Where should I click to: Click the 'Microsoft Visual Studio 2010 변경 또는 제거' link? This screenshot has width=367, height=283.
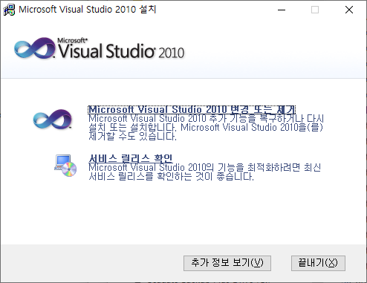click(192, 110)
